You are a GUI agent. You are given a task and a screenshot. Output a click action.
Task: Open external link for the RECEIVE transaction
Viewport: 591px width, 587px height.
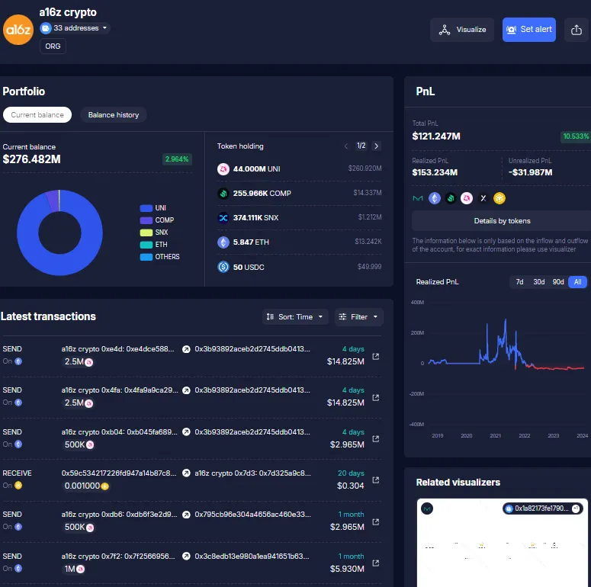[x=374, y=480]
